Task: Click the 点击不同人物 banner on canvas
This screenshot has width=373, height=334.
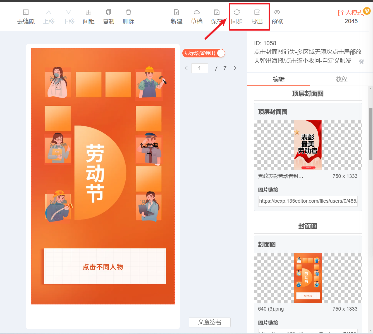Action: click(x=105, y=266)
